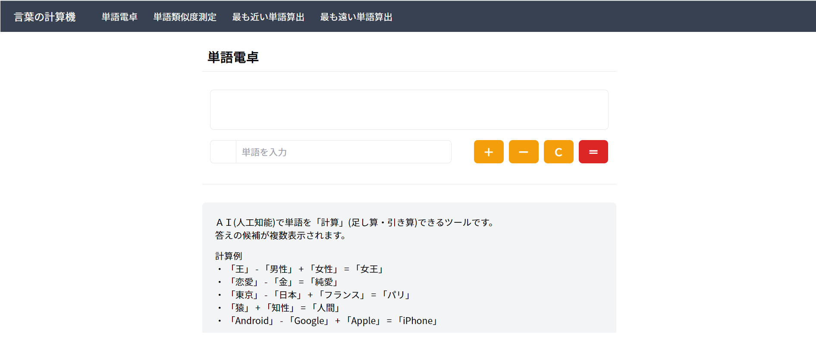This screenshot has height=337, width=816.
Task: Click the red equals button
Action: tap(593, 152)
